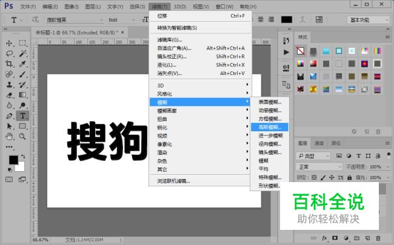Open the layer filter type dropdown
Viewport: 394px width, 245px height.
pyautogui.click(x=313, y=156)
